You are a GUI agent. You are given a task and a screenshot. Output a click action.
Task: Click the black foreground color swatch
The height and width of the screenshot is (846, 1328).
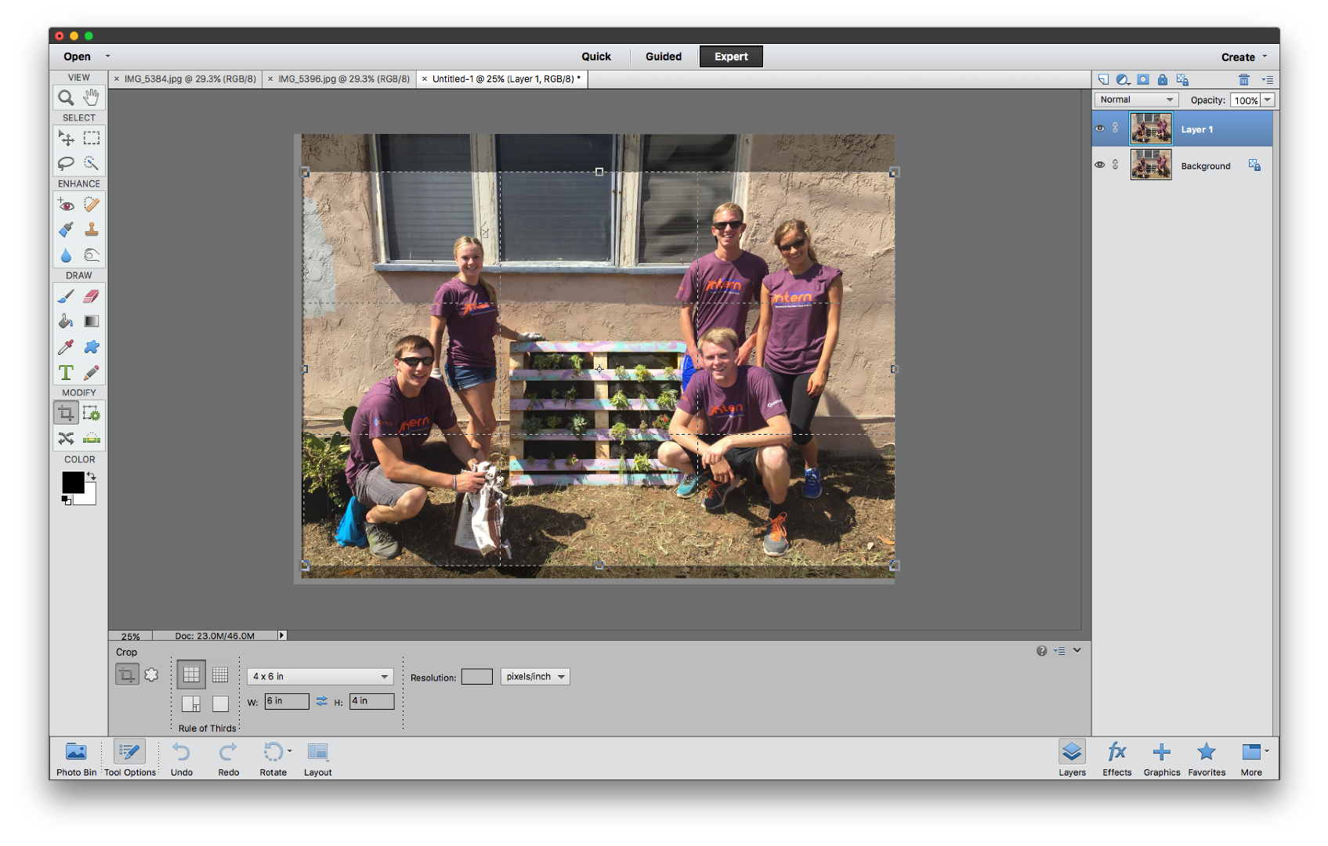click(x=73, y=483)
